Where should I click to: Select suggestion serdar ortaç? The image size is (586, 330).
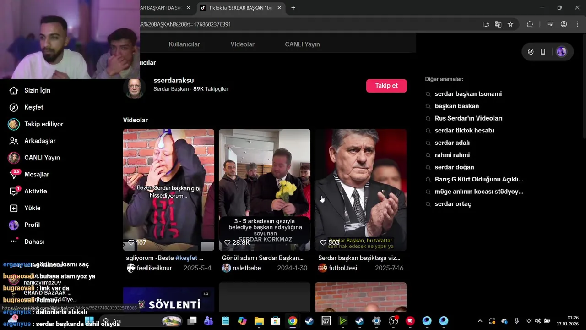[452, 204]
